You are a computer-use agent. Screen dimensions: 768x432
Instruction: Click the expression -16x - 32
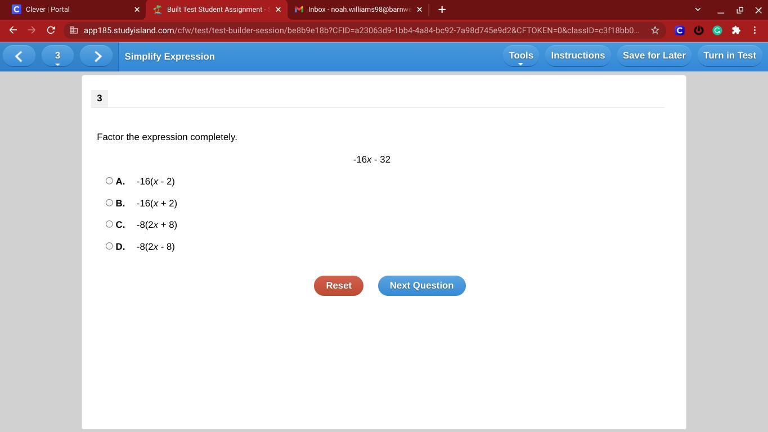click(x=372, y=160)
